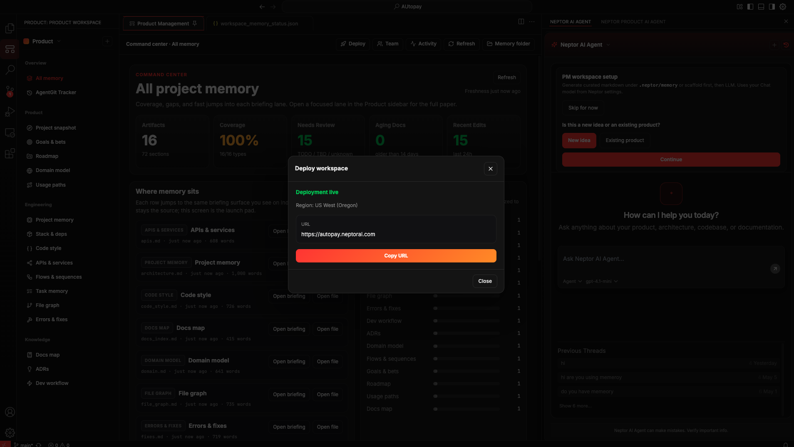Toggle the primary side bar layout icon

coord(750,7)
